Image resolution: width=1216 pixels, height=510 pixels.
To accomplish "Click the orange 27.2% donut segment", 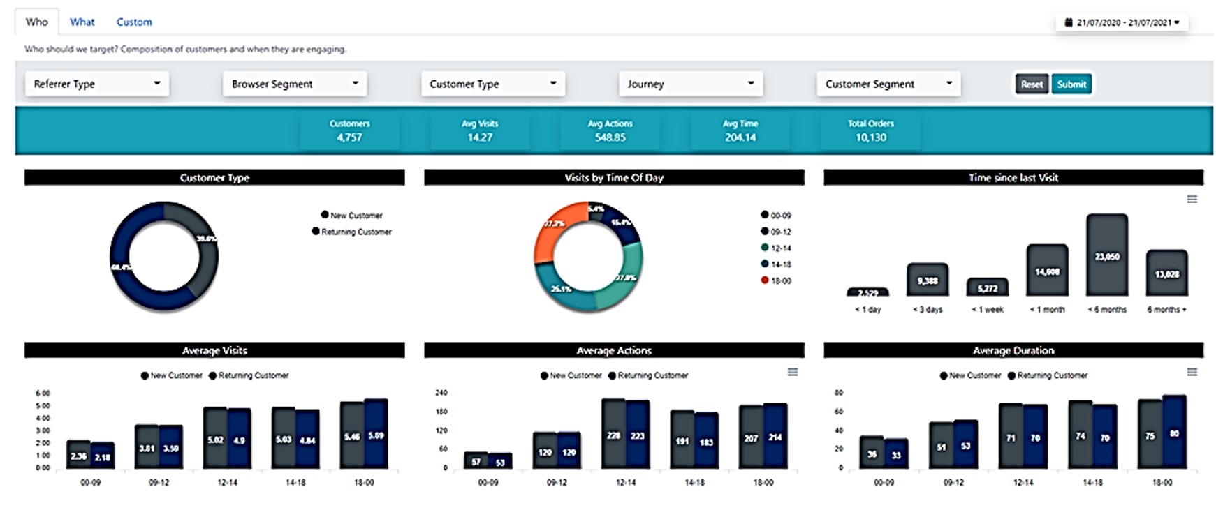I will 553,229.
